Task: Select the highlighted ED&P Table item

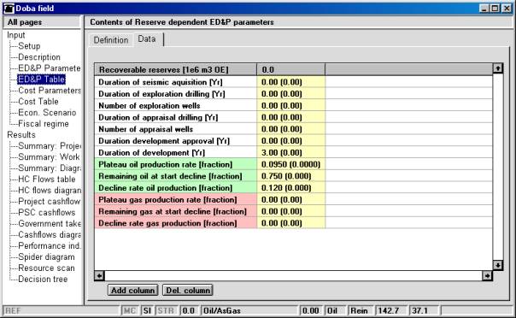Action: pos(42,79)
